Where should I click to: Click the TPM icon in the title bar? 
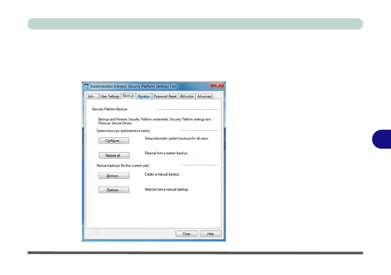click(x=86, y=86)
